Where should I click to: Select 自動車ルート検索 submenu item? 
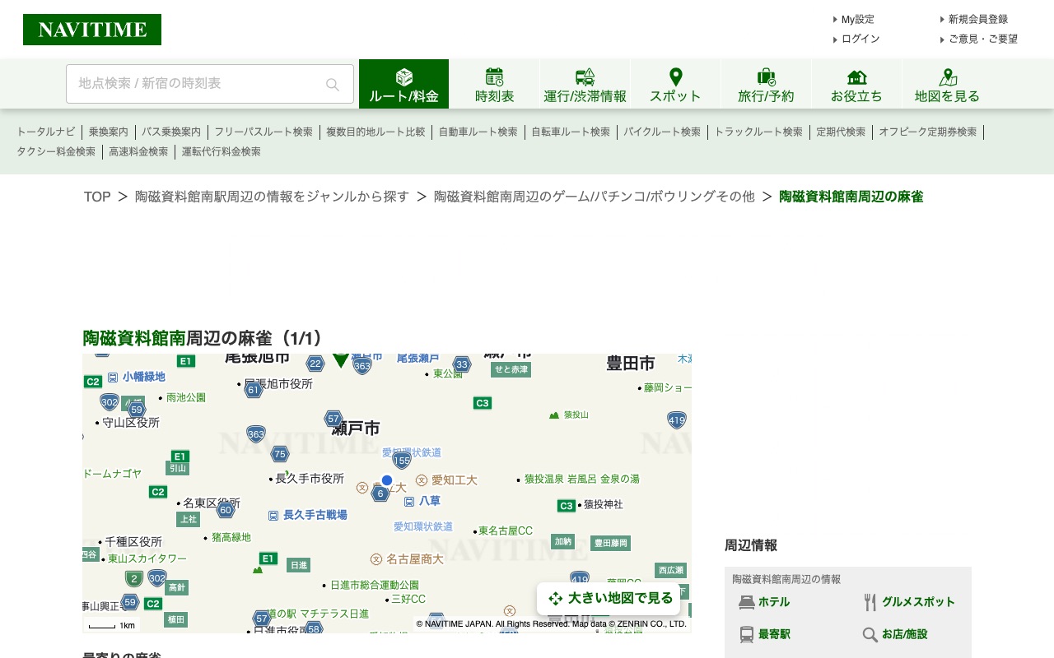478,132
